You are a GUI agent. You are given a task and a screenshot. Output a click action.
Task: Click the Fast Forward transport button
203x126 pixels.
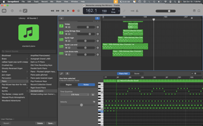[x=58, y=11]
